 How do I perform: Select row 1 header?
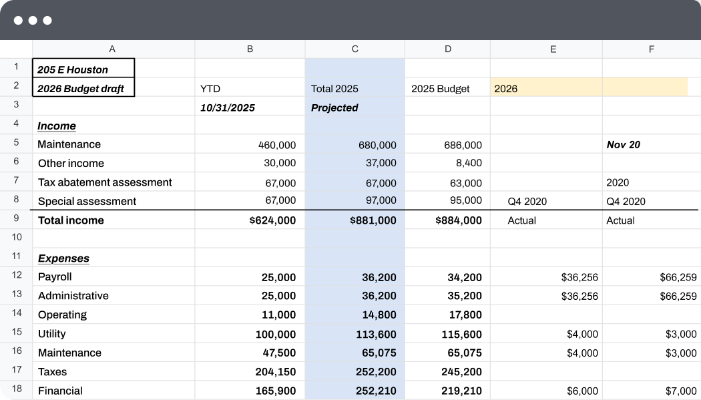tap(16, 67)
